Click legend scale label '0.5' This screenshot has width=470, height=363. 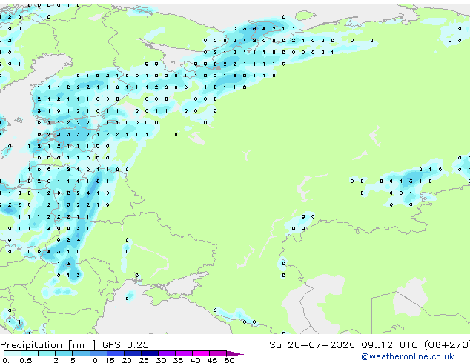(x=26, y=360)
